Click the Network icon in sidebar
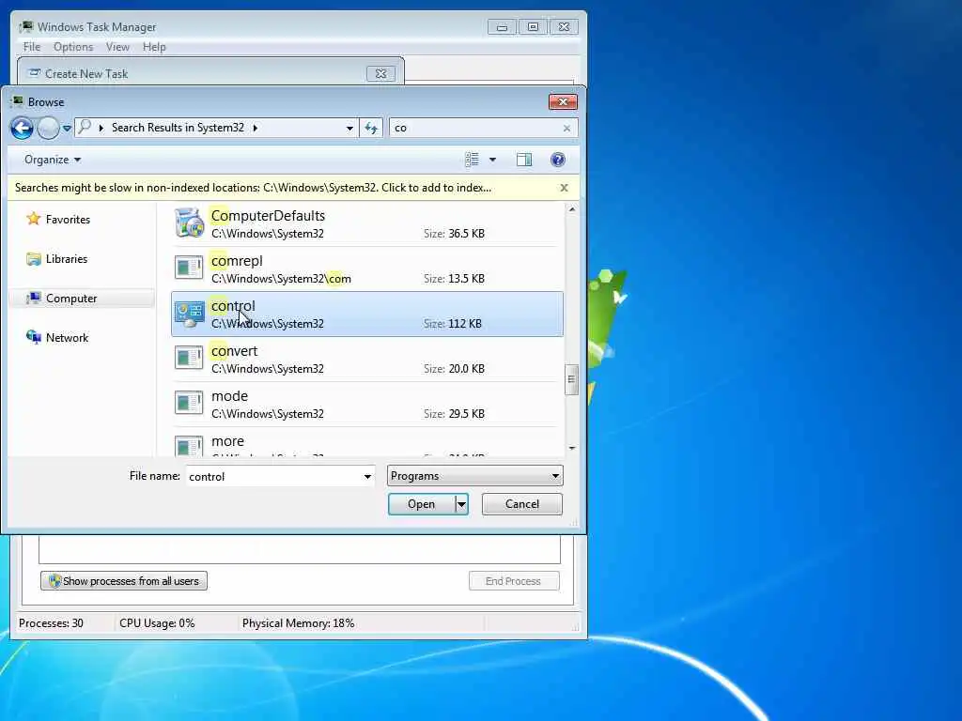Viewport: 962px width, 721px height. [34, 337]
